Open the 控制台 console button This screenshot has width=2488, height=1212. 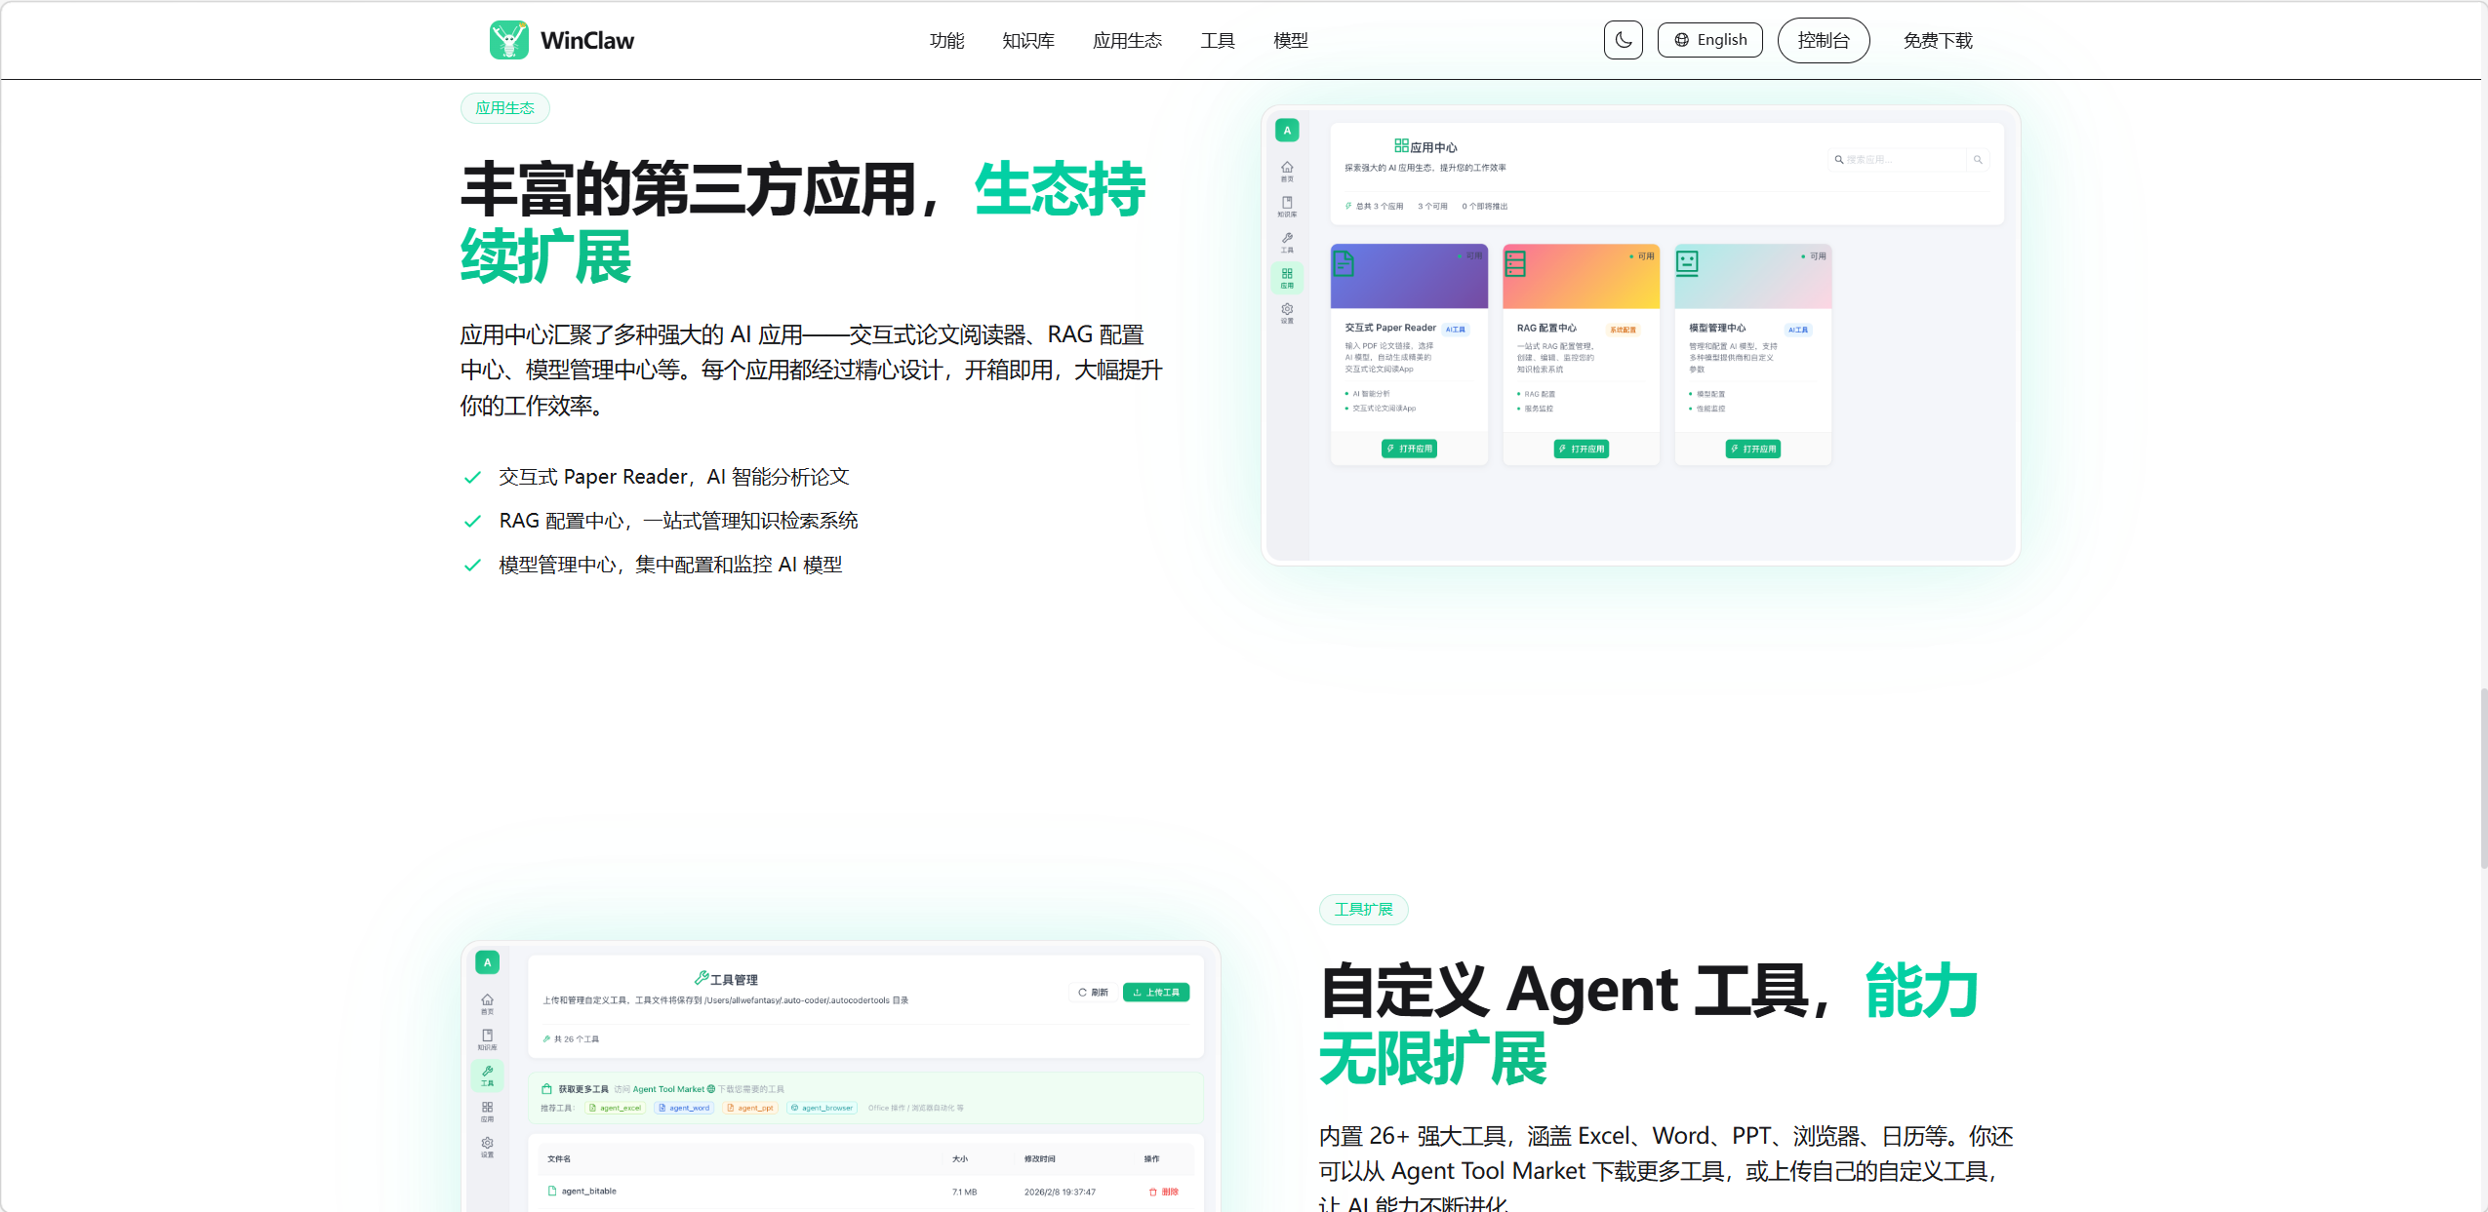point(1823,40)
